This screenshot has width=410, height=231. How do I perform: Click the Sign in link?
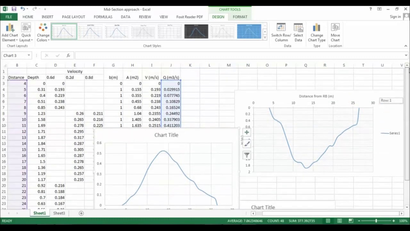(x=395, y=17)
